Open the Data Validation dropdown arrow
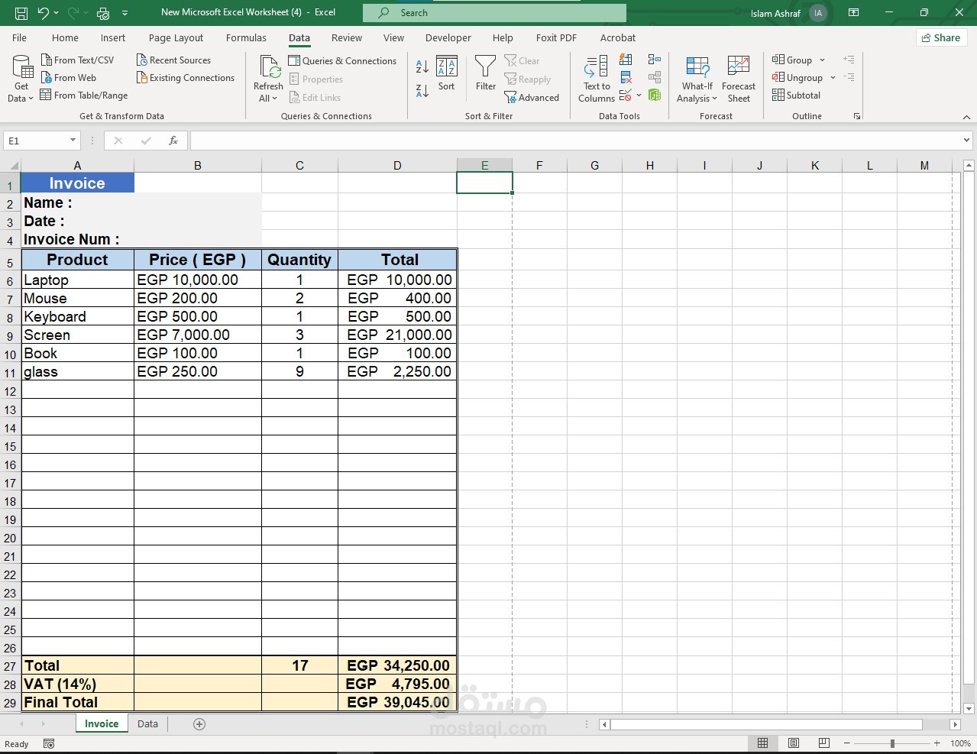The width and height of the screenshot is (977, 754). (x=639, y=95)
